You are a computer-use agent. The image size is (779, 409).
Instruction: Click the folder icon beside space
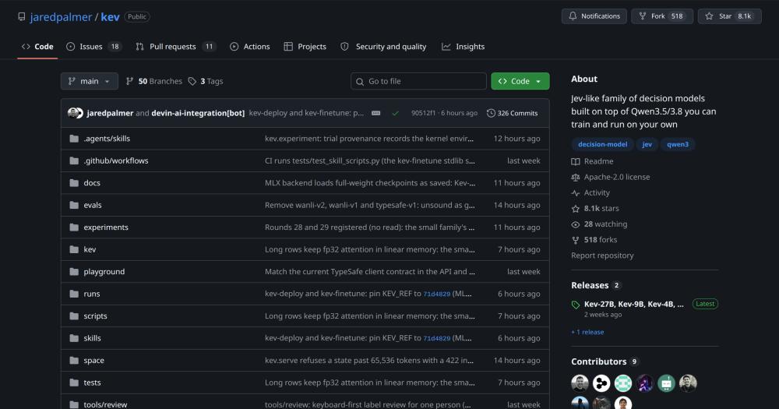[x=74, y=360]
